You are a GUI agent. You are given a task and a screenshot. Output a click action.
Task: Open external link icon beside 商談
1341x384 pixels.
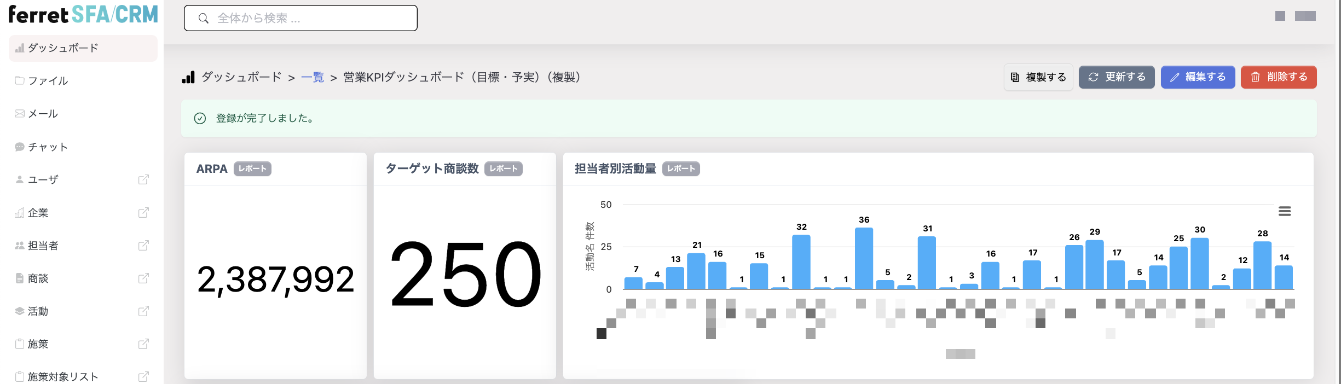pyautogui.click(x=143, y=278)
